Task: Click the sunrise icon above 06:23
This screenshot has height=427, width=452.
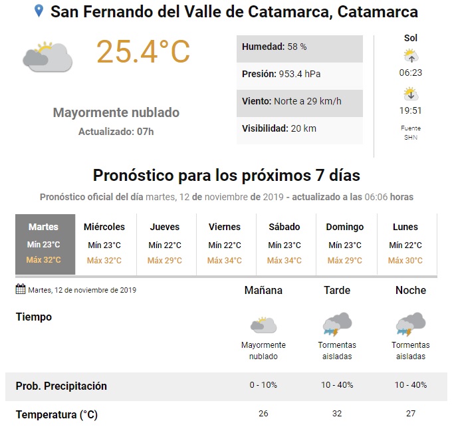Action: click(x=411, y=56)
